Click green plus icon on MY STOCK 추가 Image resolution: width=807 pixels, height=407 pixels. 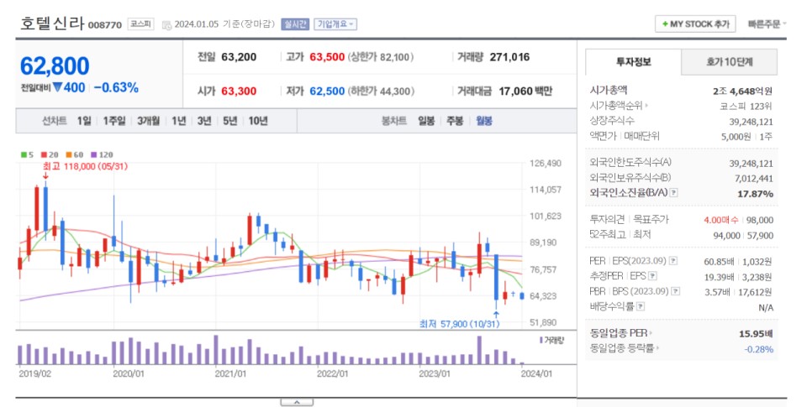point(665,24)
